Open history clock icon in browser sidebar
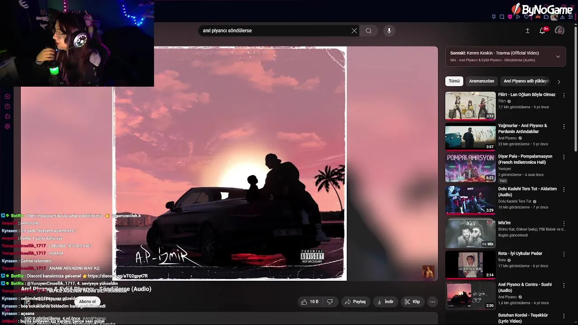This screenshot has width=578, height=325. (x=7, y=107)
